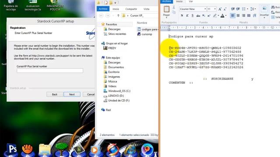Screen dimensions: 280x157
Task: Click the Photoshop icon in the dock
Action: tap(12, 149)
